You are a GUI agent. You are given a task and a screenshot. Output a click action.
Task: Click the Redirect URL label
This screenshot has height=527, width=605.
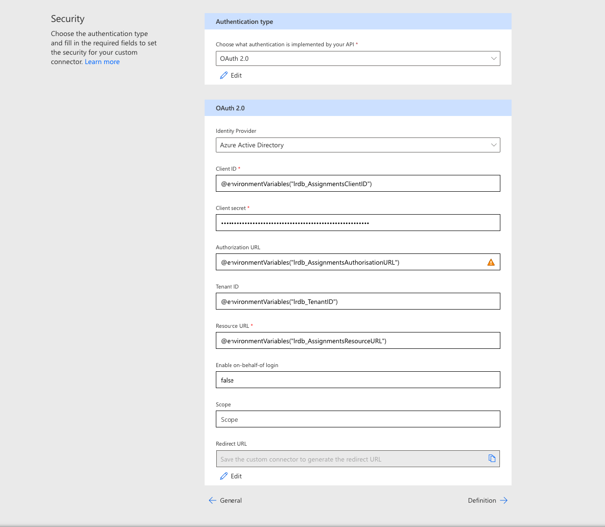231,444
